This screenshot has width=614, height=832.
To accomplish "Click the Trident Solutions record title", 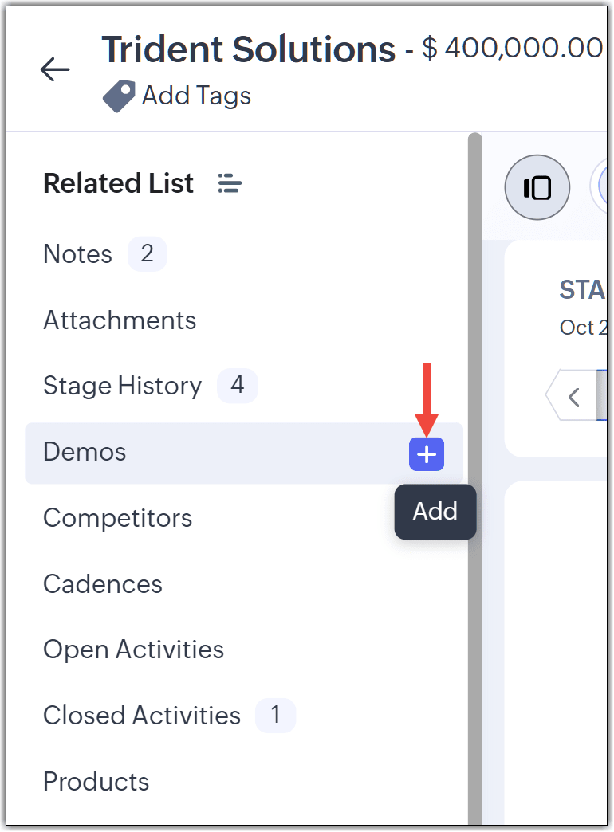I will pos(249,49).
